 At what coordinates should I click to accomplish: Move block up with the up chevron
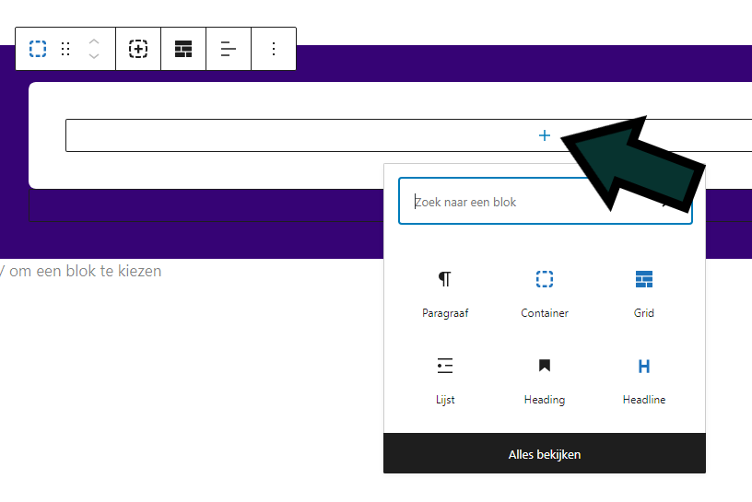93,41
